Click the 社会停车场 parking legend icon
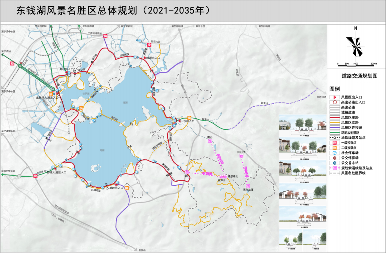 pyautogui.click(x=335, y=153)
